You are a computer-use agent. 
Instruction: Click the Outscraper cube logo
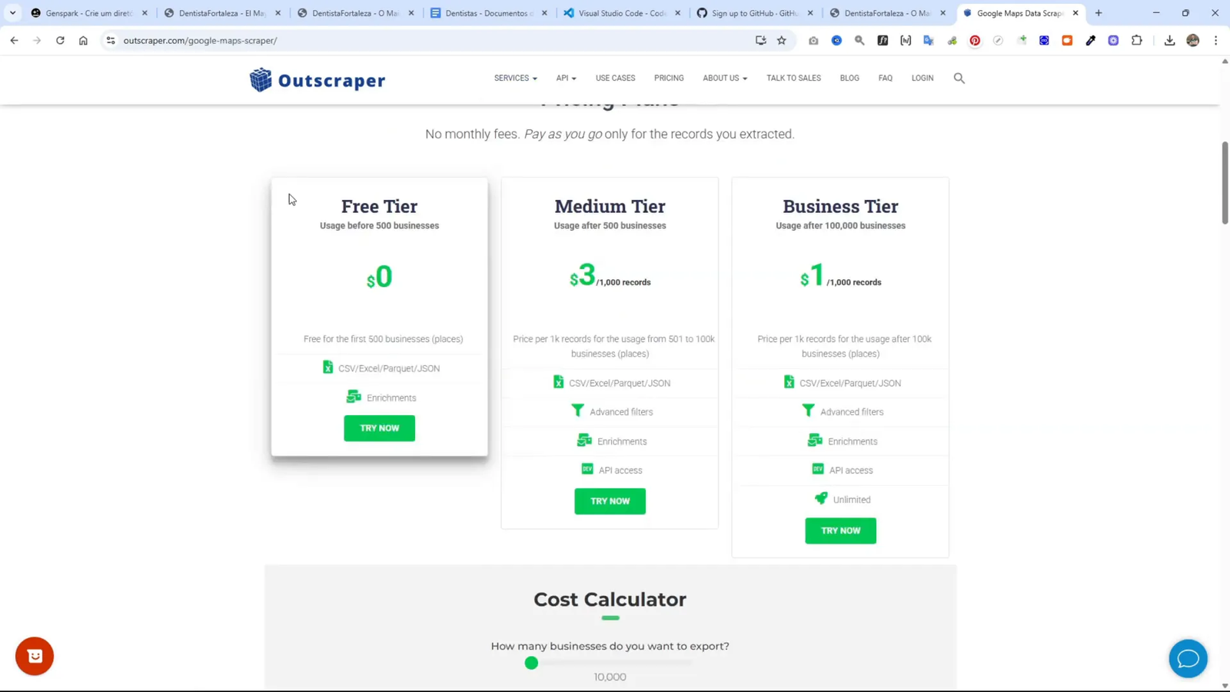tap(259, 79)
